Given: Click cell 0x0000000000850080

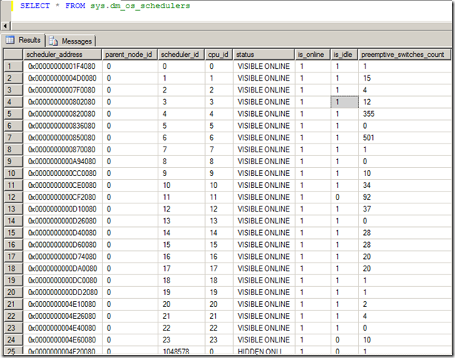Looking at the screenshot, I should pos(63,138).
